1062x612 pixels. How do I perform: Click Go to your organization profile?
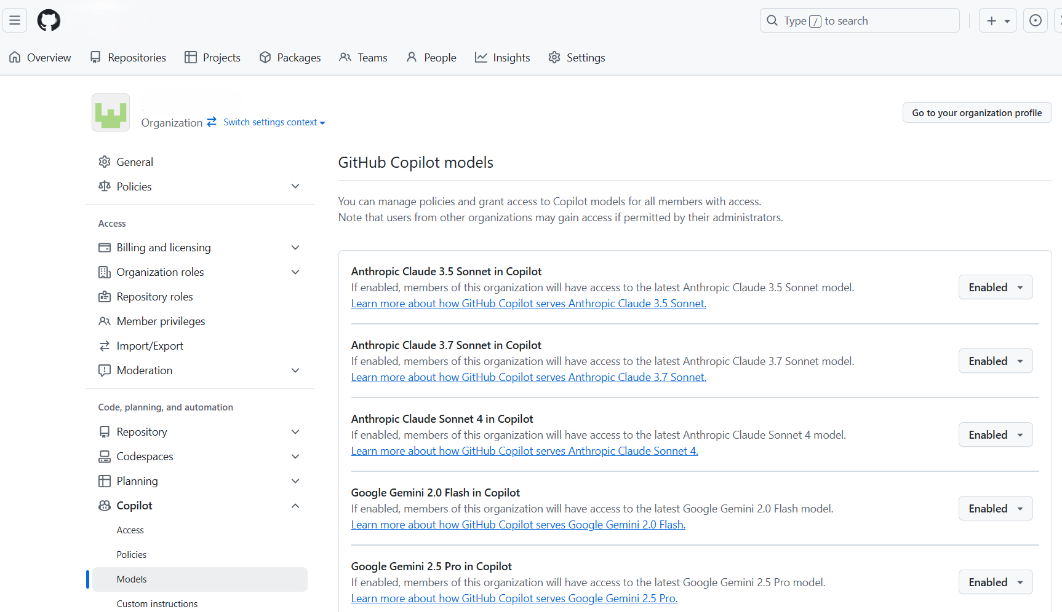click(977, 112)
